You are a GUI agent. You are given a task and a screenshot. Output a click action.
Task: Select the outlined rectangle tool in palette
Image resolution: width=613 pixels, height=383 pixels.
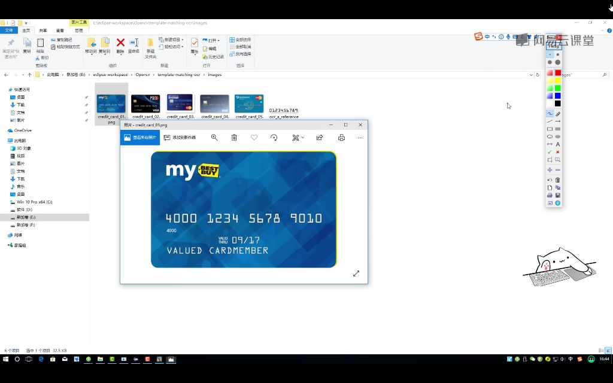tap(550, 129)
